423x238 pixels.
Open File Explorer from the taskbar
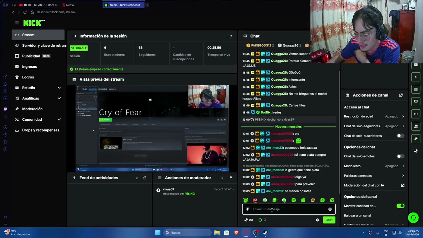[x=217, y=233]
